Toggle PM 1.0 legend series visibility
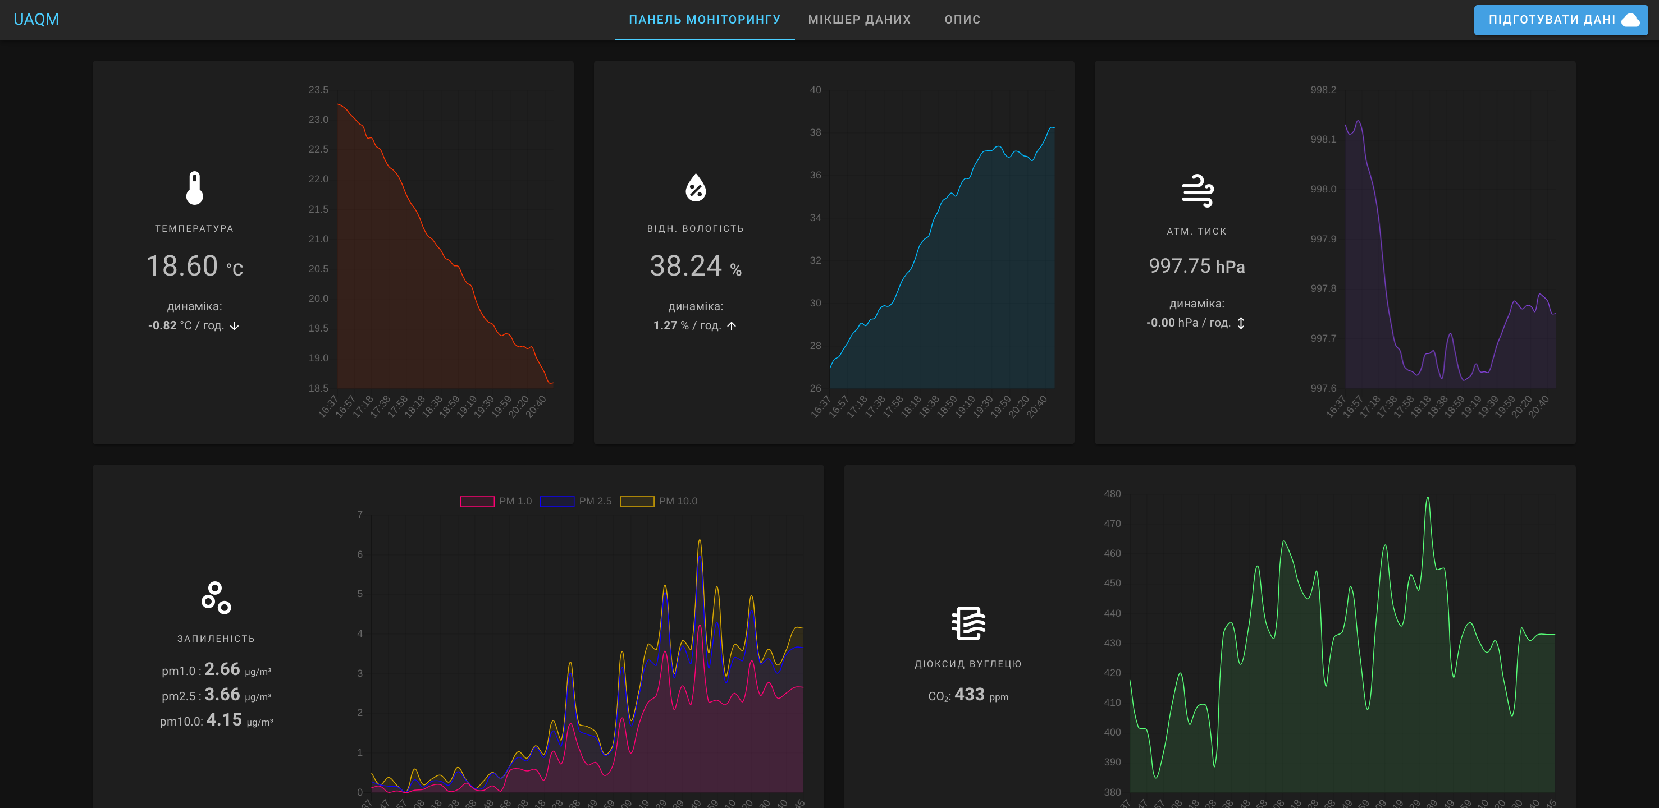Screen dimensions: 1659x808 click(x=515, y=501)
